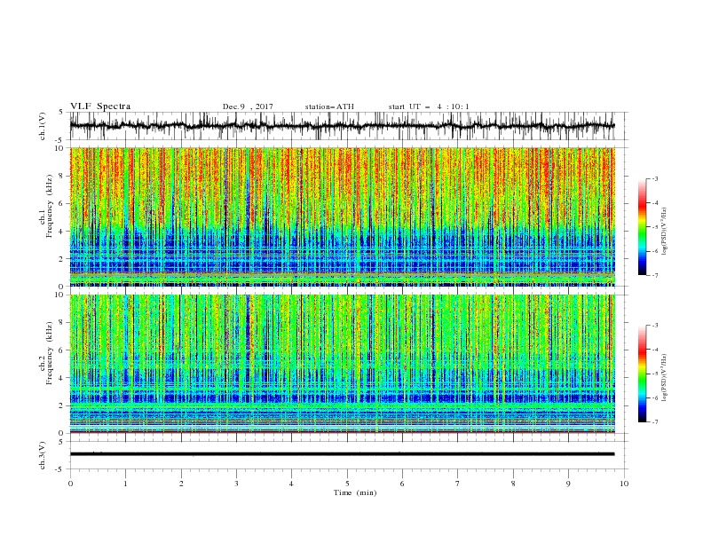Click the "VLF Spectra" plot title
The height and width of the screenshot is (543, 703).
tap(100, 106)
